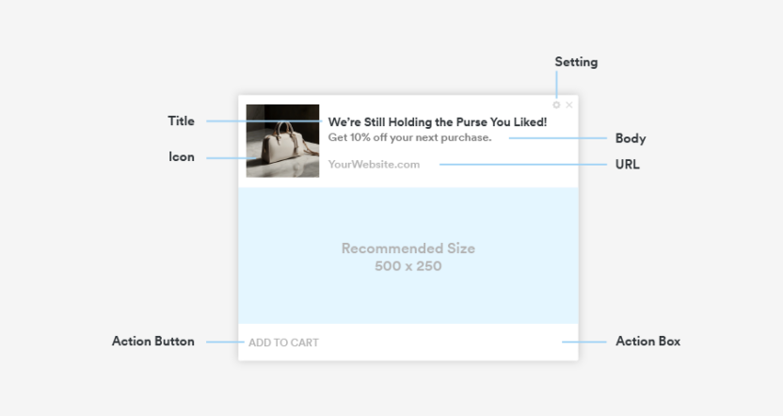
Task: Click the word 'Liked!' in the title
Action: [530, 121]
